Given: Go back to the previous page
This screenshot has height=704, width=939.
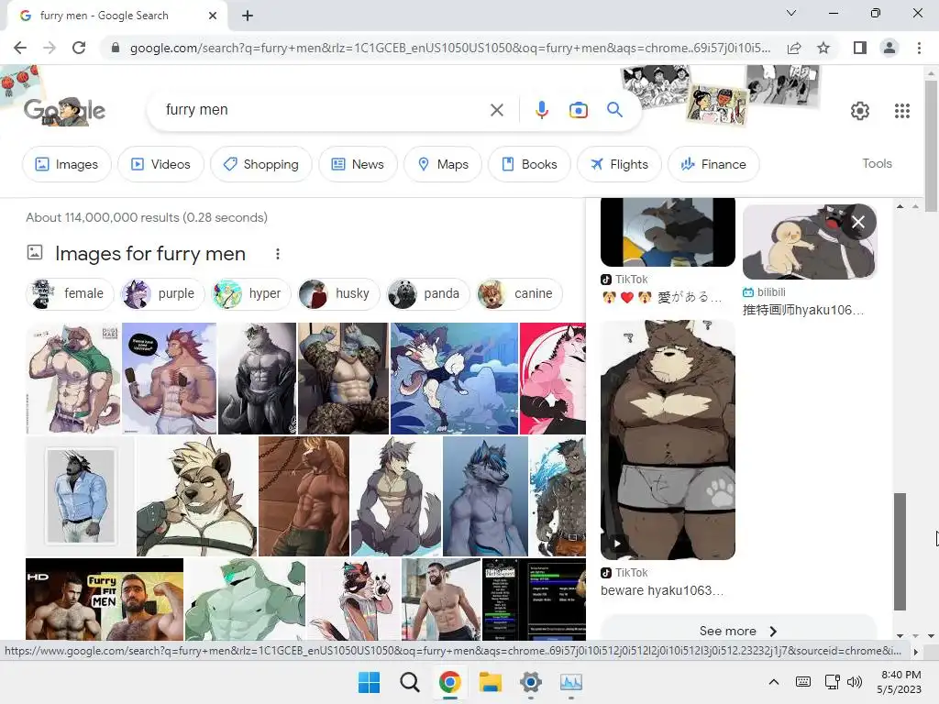Looking at the screenshot, I should tap(20, 48).
